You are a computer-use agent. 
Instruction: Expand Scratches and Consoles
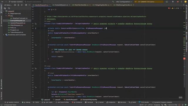click(4, 35)
